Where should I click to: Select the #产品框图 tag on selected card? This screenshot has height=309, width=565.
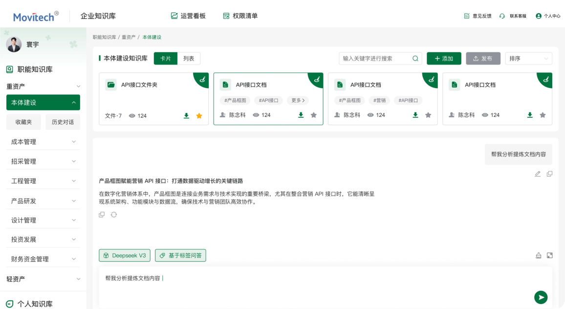(x=235, y=100)
